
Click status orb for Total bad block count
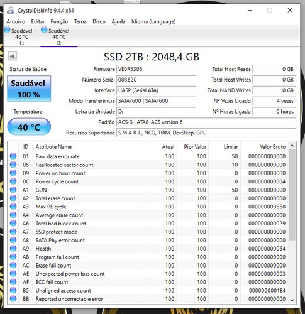coord(13,224)
